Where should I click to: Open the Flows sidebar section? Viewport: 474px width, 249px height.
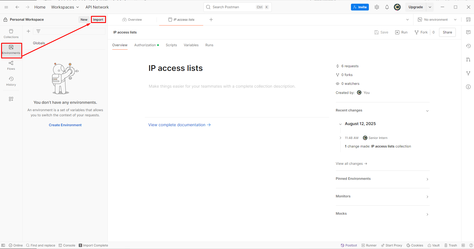click(11, 65)
